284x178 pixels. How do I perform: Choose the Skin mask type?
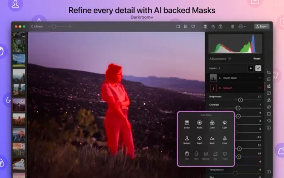196,155
